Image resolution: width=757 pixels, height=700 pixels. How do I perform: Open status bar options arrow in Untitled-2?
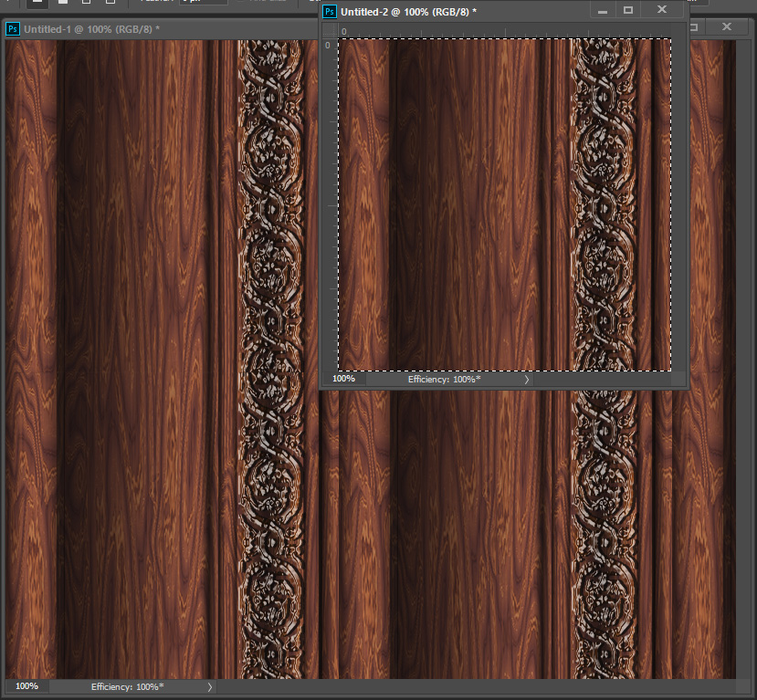pyautogui.click(x=526, y=379)
